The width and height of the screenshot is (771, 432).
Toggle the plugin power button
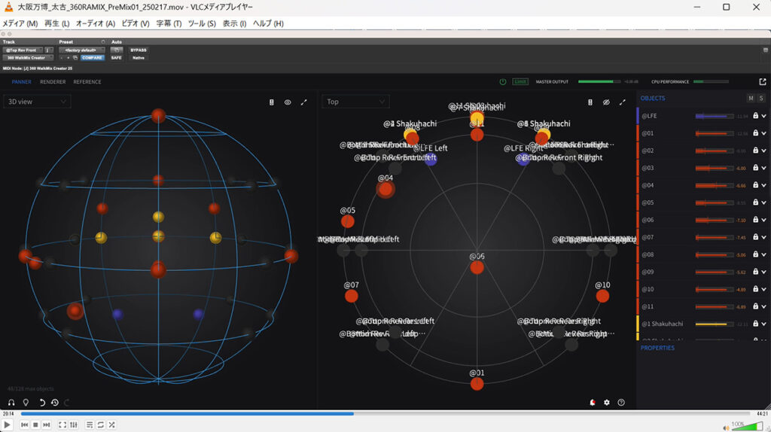(503, 82)
